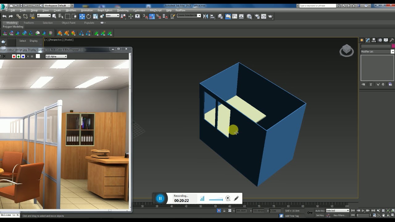The image size is (395, 222).
Task: Click the Undo arrow icon
Action: point(4,16)
